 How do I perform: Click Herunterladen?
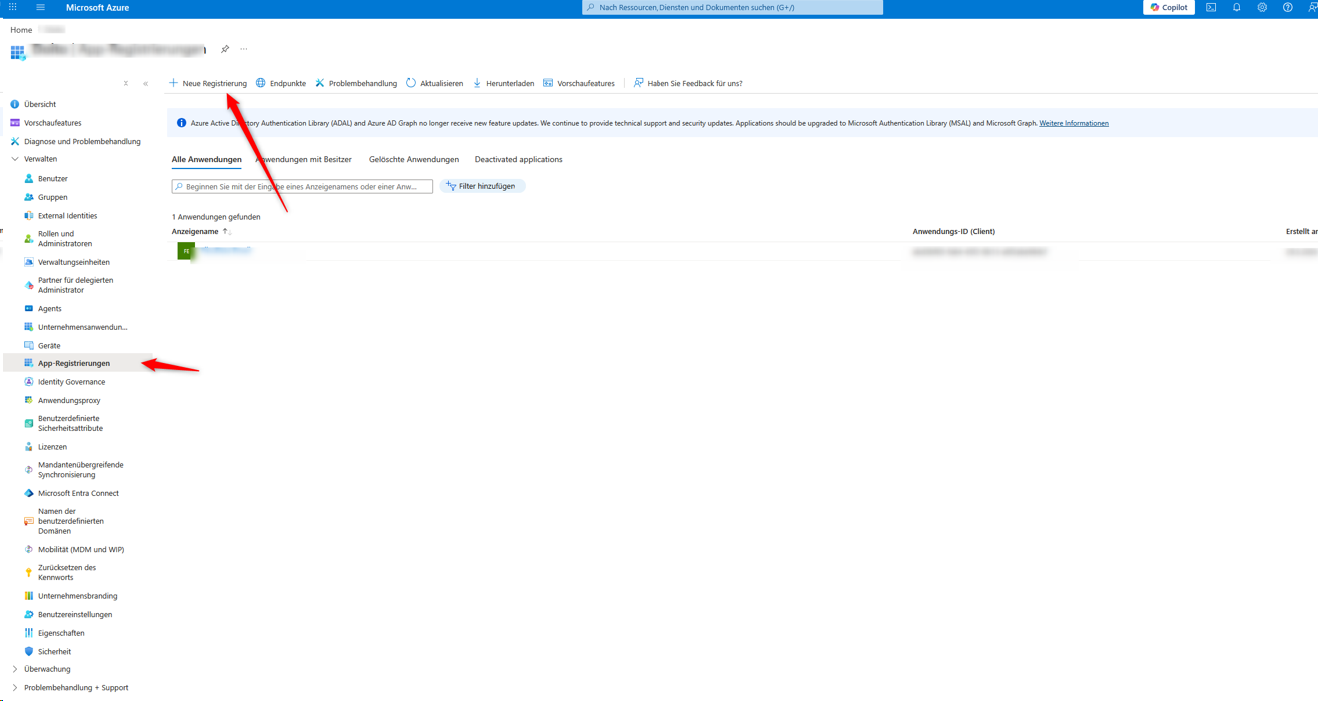click(x=503, y=83)
